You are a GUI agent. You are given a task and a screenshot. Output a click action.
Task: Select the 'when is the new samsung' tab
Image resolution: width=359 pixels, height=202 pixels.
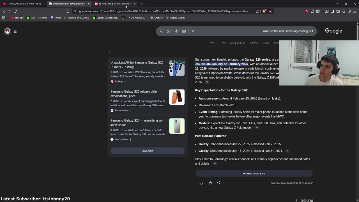point(69,4)
